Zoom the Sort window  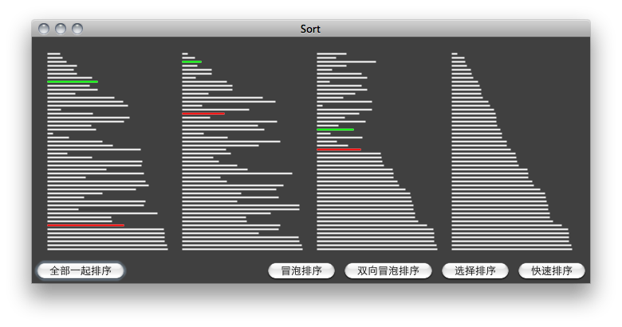point(77,29)
